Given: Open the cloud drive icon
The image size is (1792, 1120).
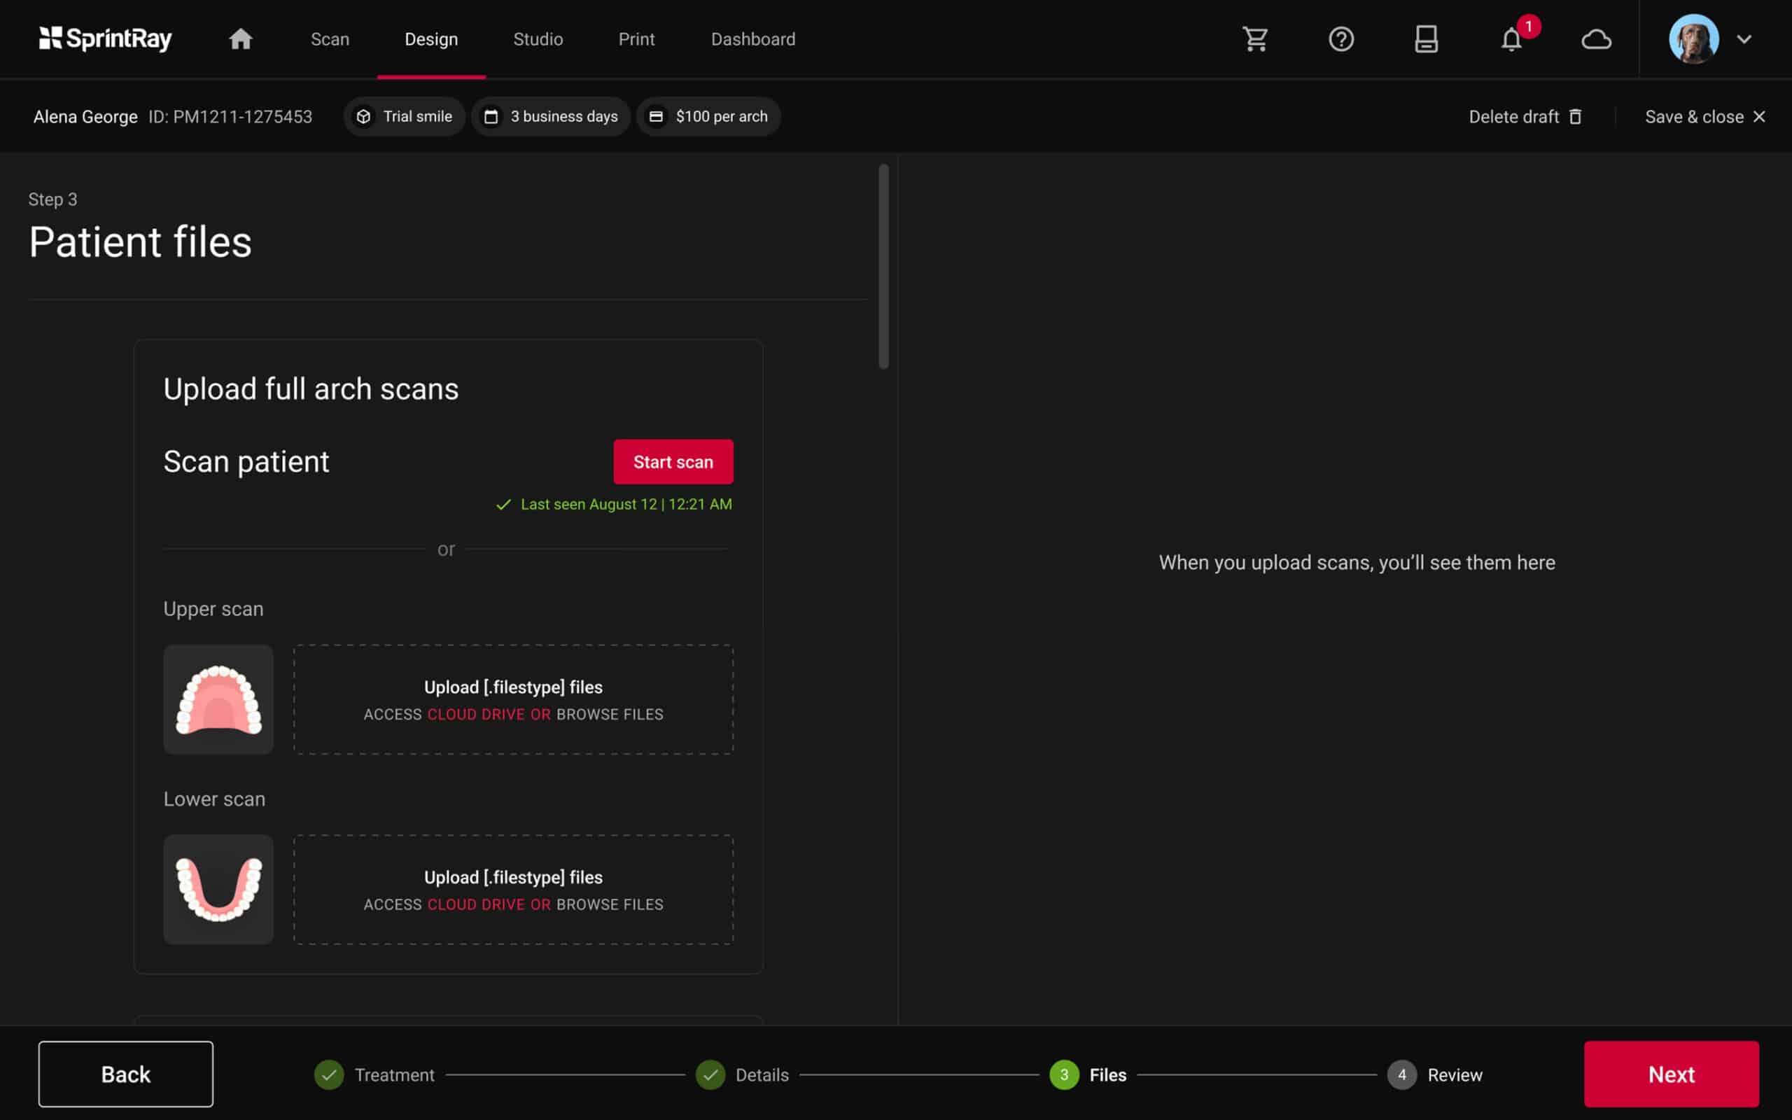Looking at the screenshot, I should tap(1597, 38).
